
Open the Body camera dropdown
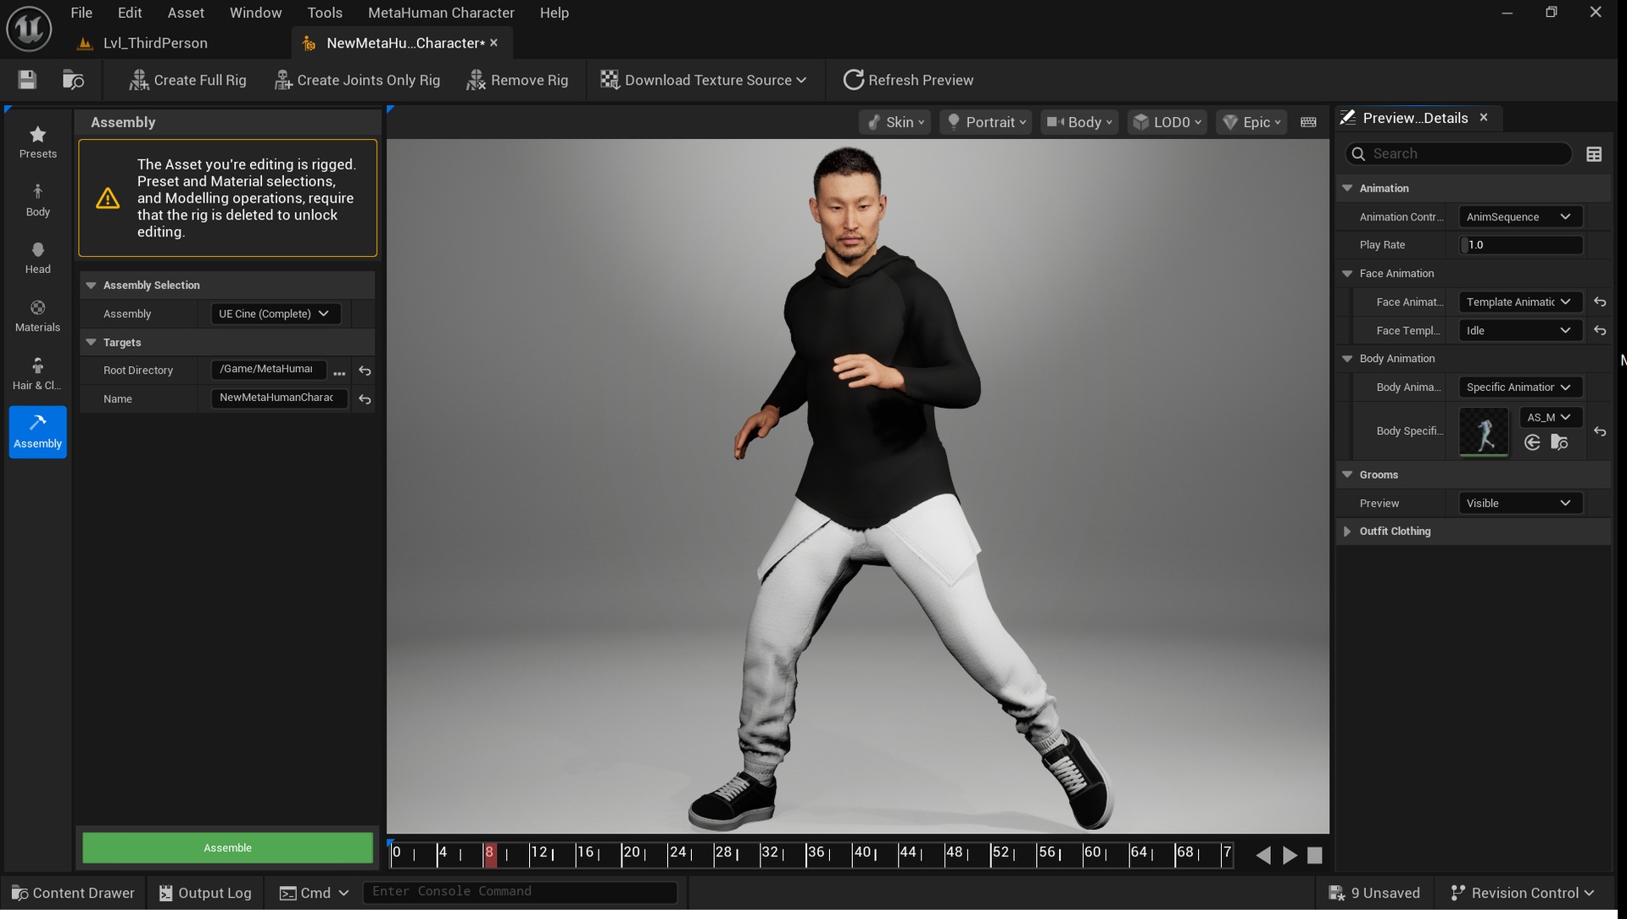point(1079,122)
